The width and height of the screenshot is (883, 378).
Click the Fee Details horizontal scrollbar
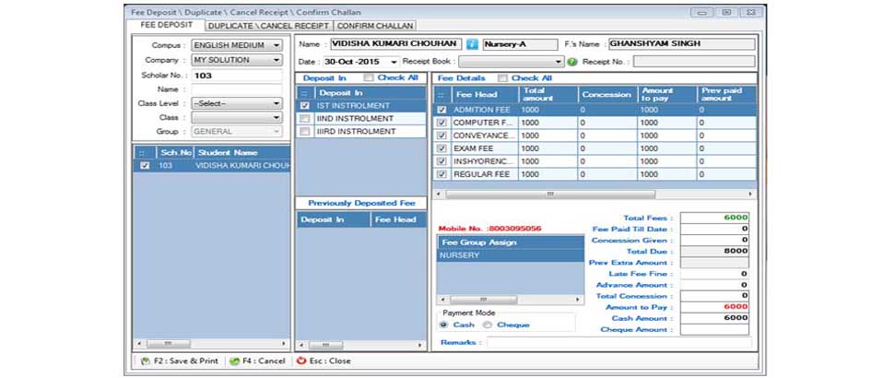coord(595,194)
